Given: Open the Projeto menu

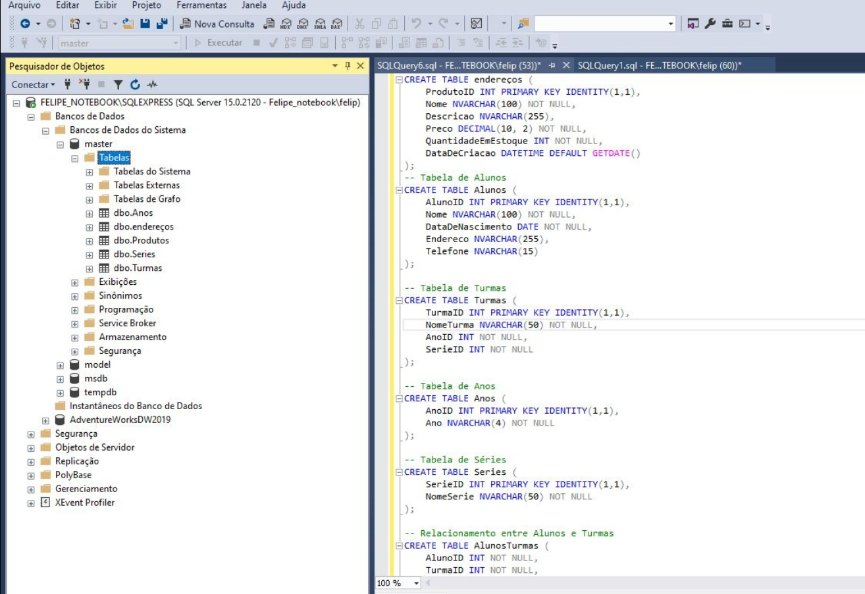Looking at the screenshot, I should pos(147,5).
